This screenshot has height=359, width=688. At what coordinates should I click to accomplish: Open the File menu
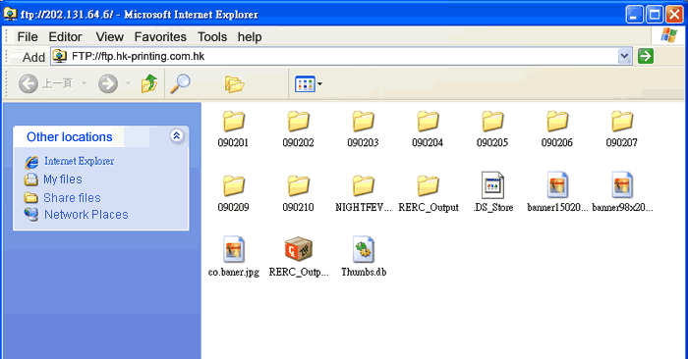(28, 36)
